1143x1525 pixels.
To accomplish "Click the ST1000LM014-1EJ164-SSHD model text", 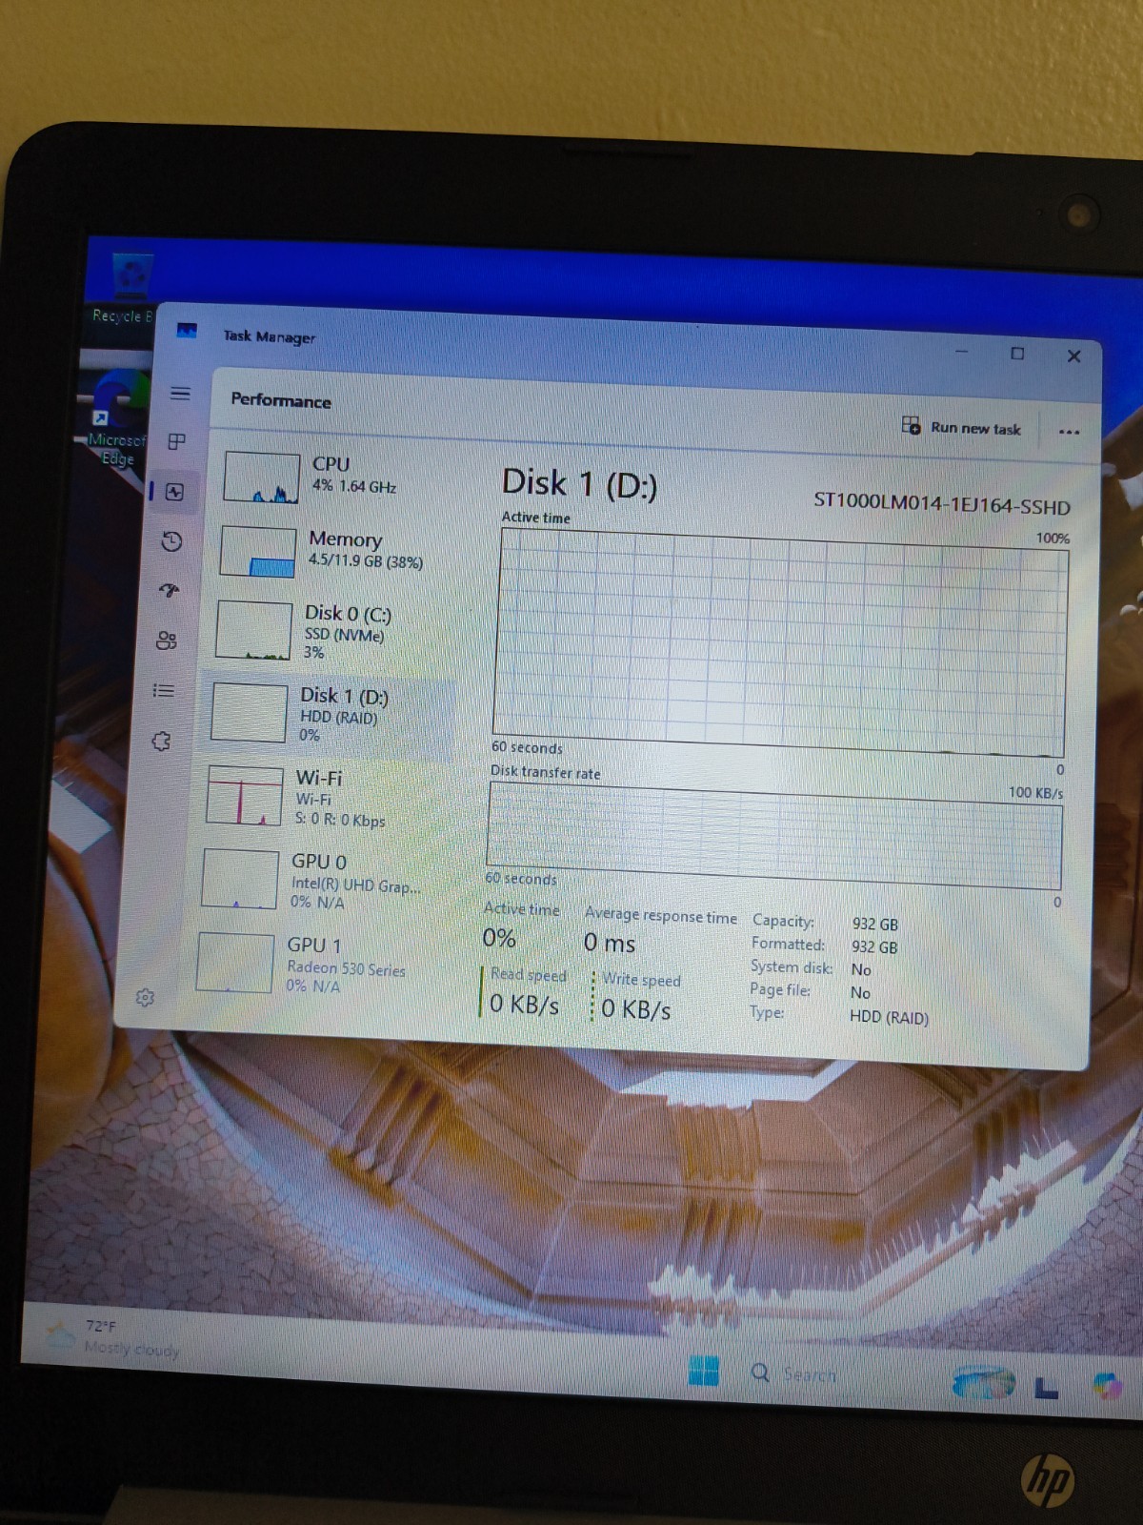I will [941, 503].
